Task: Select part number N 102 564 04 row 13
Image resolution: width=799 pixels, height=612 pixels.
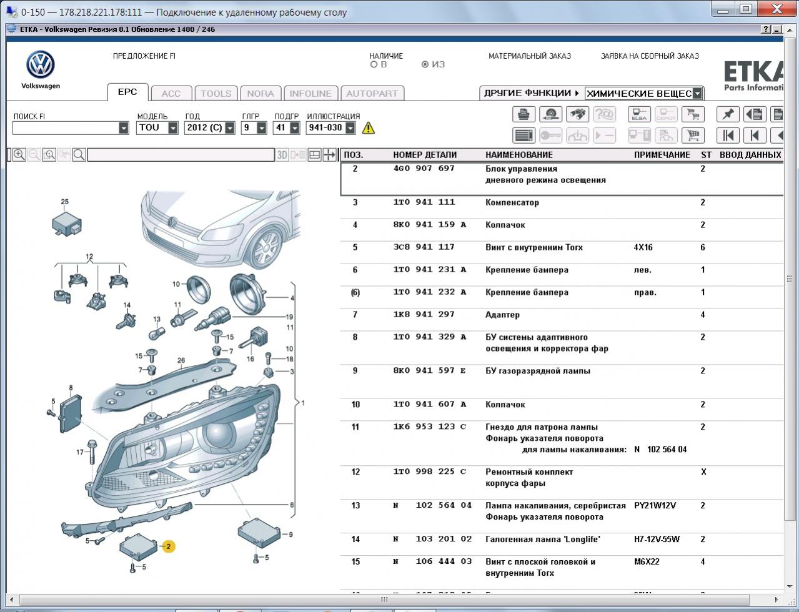Action: [432, 506]
